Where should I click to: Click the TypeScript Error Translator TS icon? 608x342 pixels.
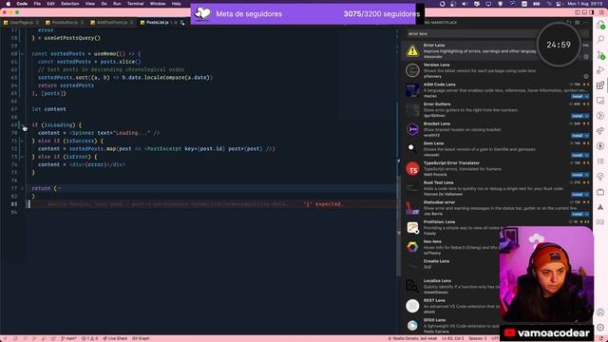click(x=412, y=169)
